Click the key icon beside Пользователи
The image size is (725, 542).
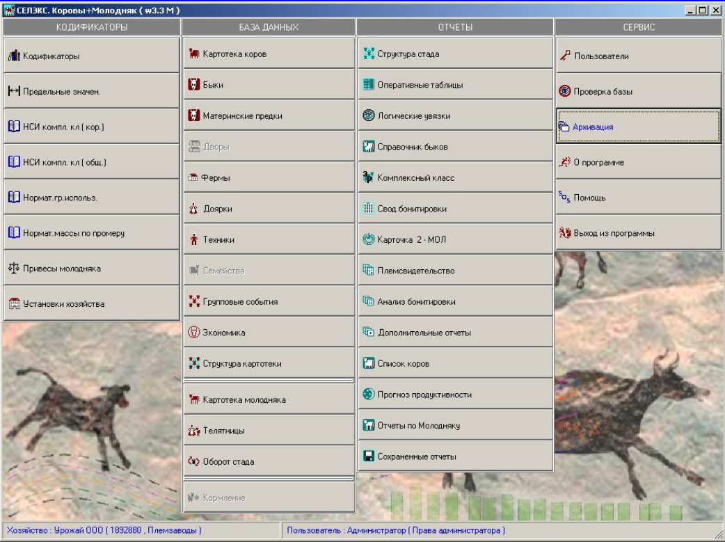click(x=564, y=56)
